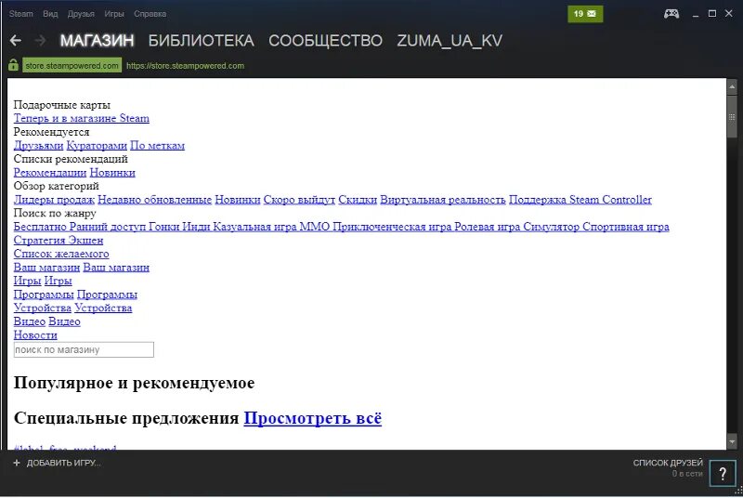Go back with the left arrow
Viewport: 743px width, 498px height.
[15, 41]
